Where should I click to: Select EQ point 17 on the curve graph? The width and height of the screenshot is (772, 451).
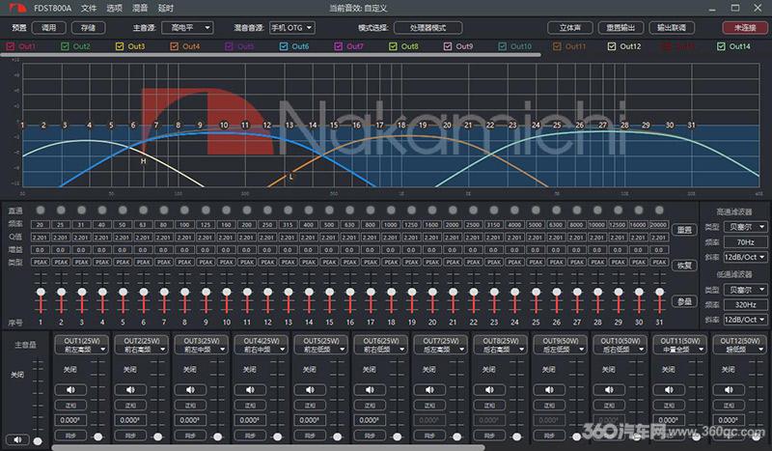tap(379, 126)
